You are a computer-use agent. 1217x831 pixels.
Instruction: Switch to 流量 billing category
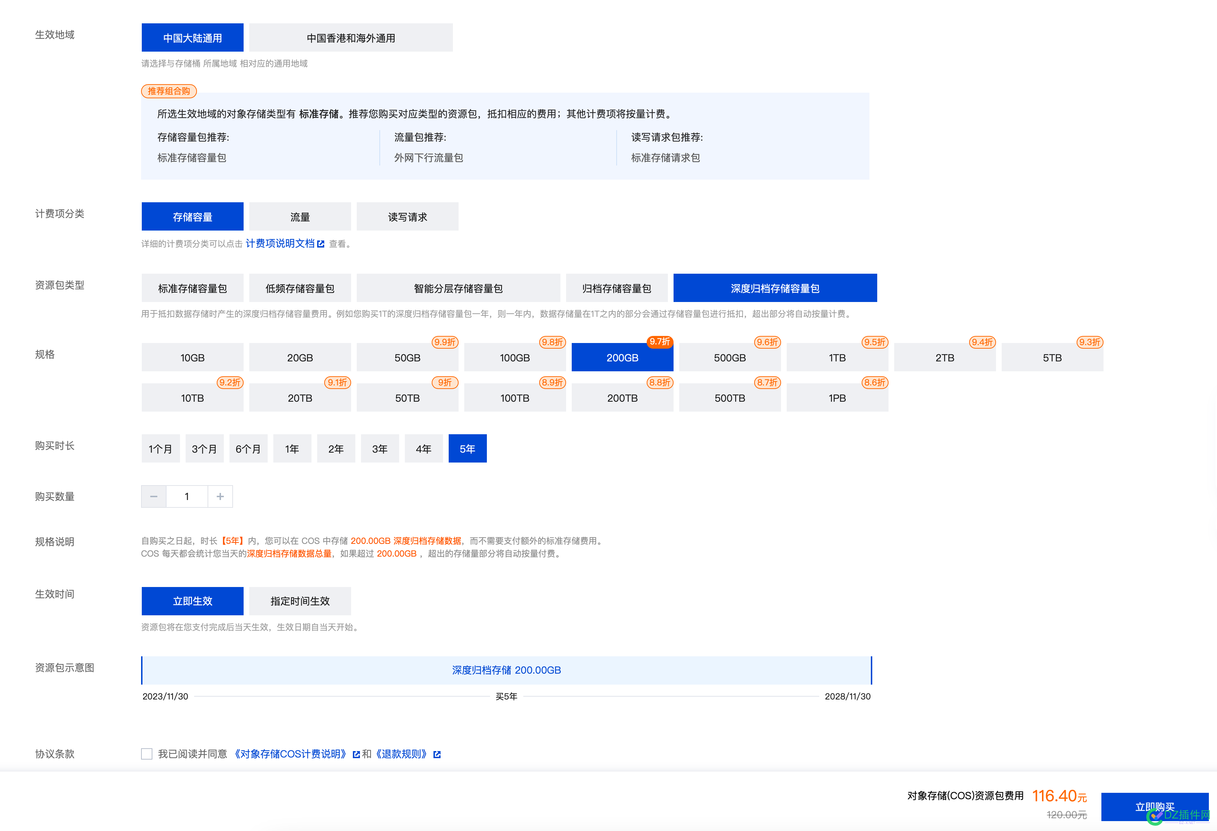300,217
